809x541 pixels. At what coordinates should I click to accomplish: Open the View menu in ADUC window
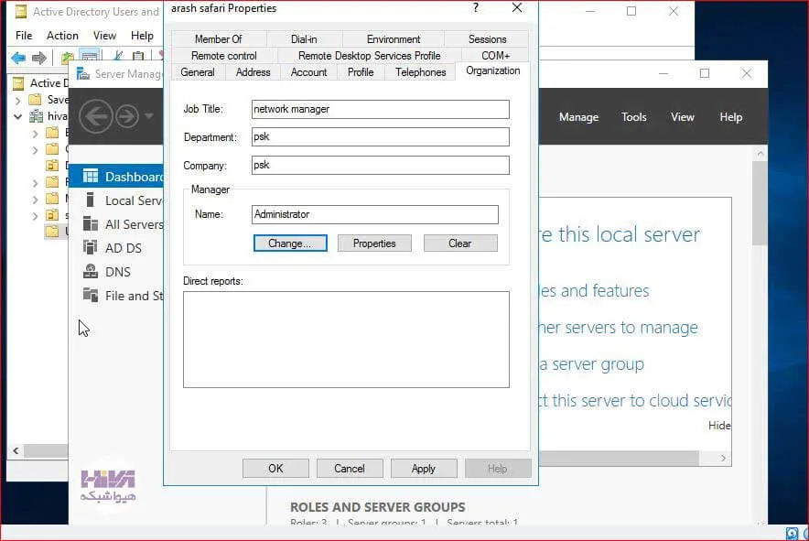point(104,36)
